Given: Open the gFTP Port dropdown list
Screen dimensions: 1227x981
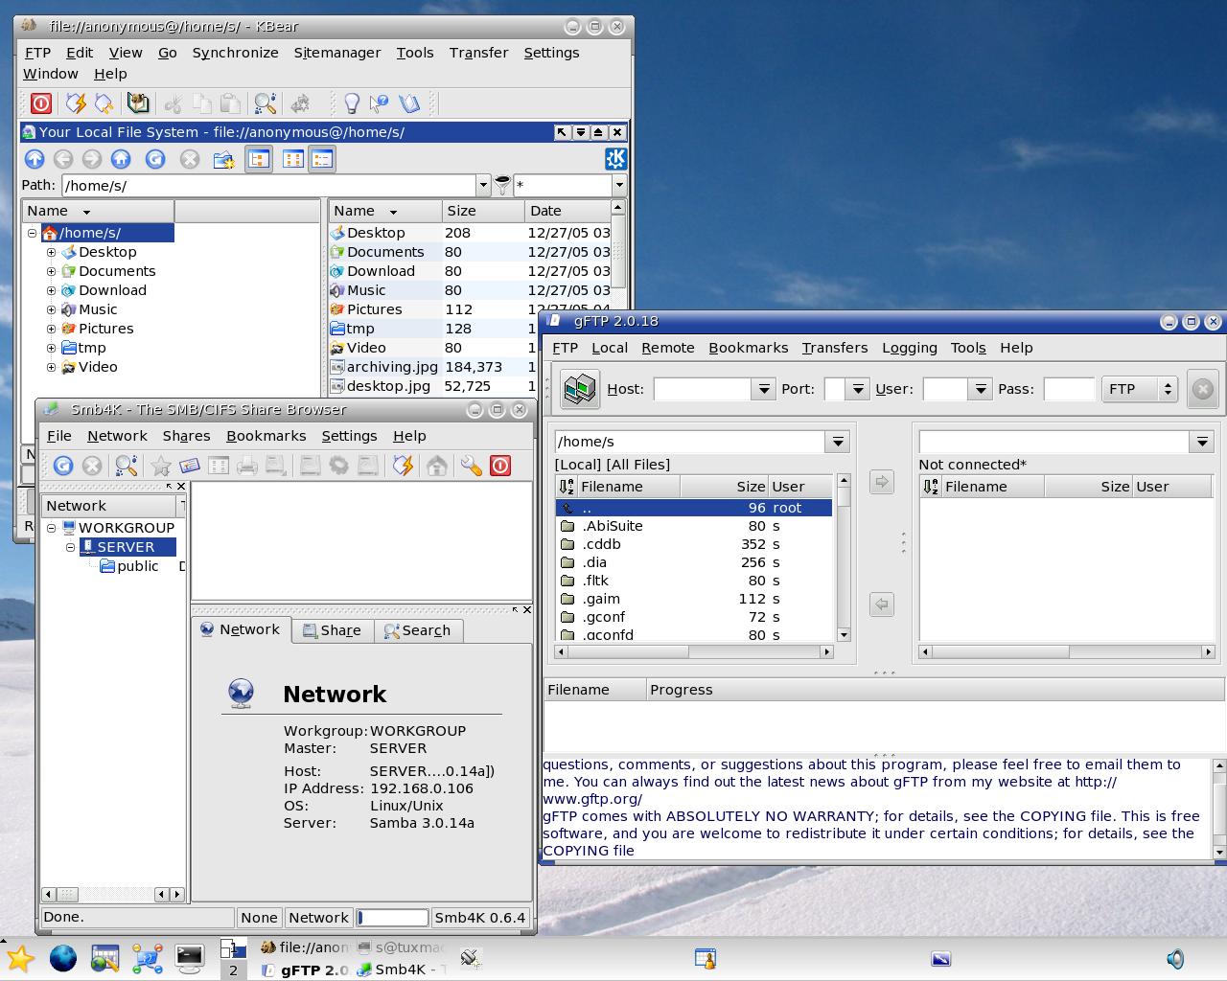Looking at the screenshot, I should pos(858,389).
